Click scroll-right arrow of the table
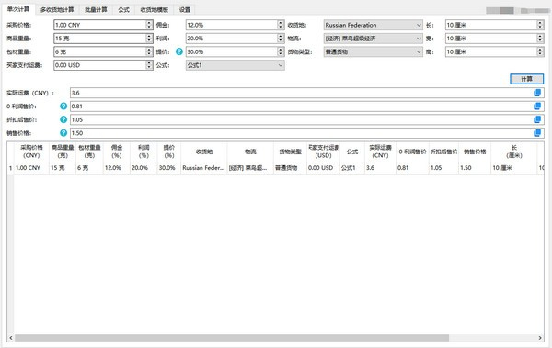The image size is (552, 348). coord(540,338)
